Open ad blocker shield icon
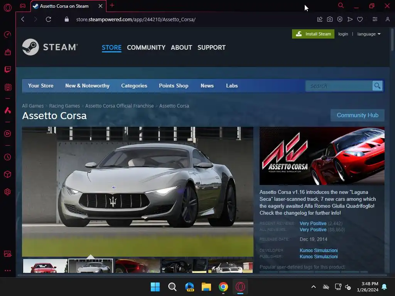This screenshot has width=395, height=296. click(340, 19)
